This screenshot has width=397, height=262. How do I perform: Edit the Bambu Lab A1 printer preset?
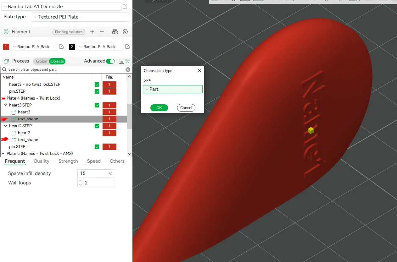click(x=125, y=6)
